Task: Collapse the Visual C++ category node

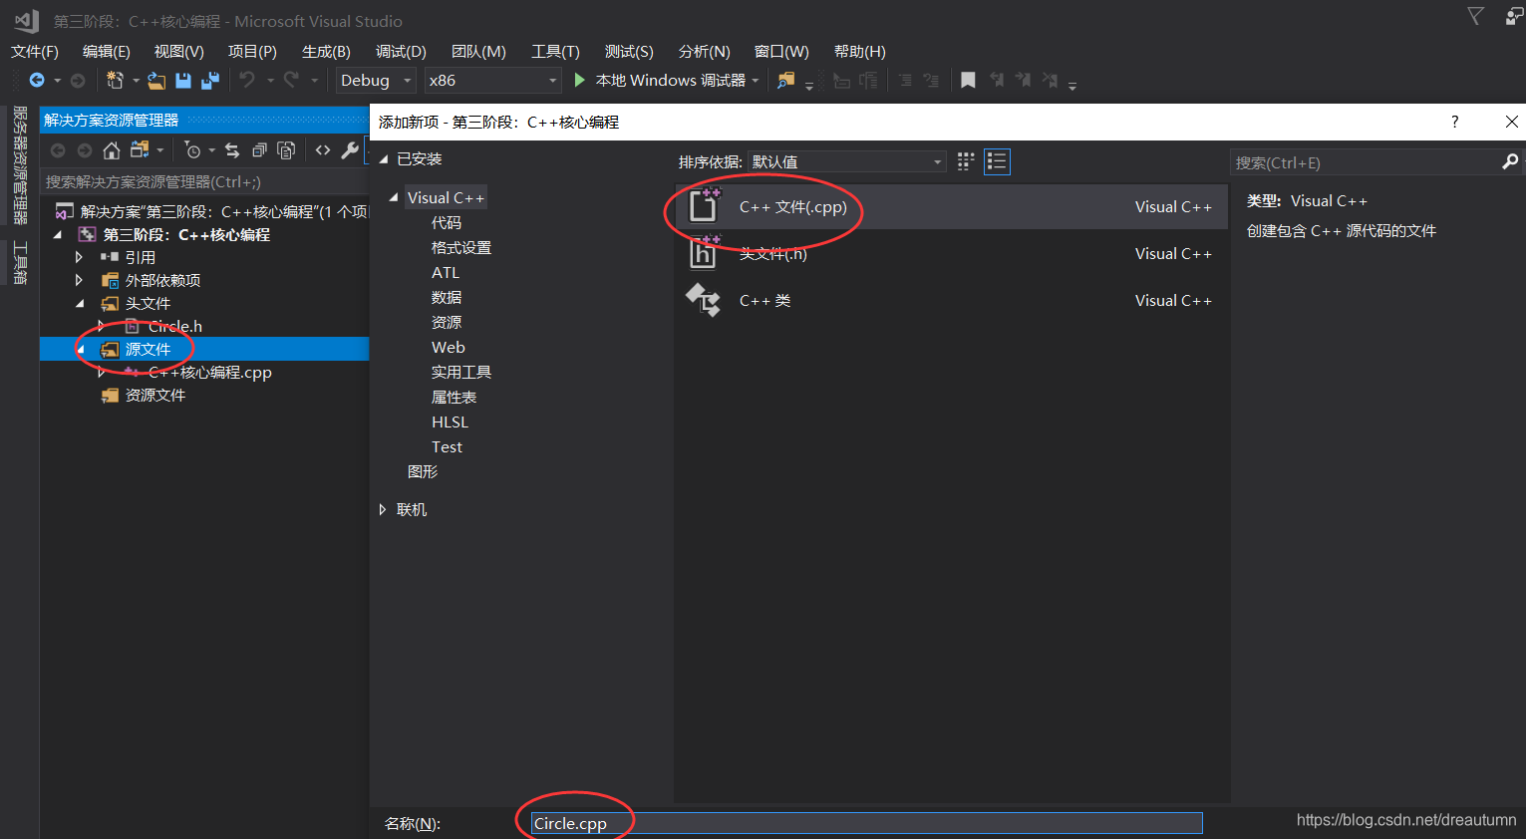Action: (x=394, y=198)
